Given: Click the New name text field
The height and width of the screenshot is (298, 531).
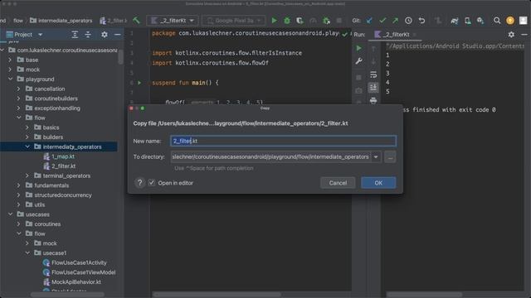Looking at the screenshot, I should point(283,141).
